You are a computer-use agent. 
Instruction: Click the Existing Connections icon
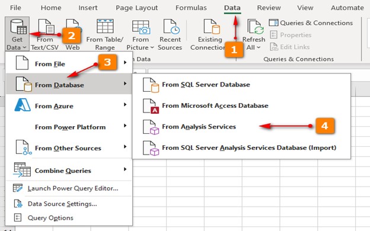coord(212,27)
